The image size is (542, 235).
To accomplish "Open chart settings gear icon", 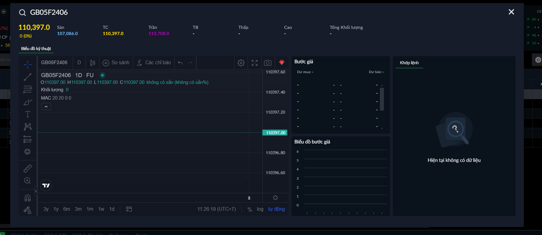I will (241, 63).
